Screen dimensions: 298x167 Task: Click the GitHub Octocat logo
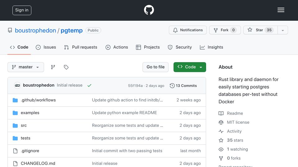[x=149, y=10]
